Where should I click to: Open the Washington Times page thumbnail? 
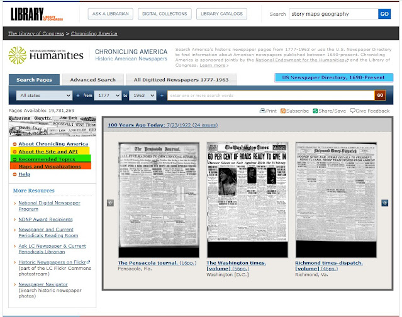[247, 200]
